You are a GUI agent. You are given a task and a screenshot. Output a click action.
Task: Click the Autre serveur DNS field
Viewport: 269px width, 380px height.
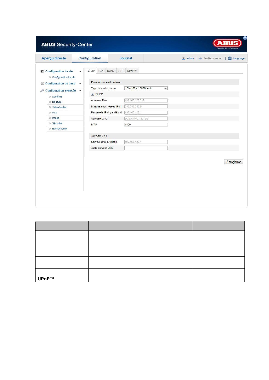click(x=146, y=148)
